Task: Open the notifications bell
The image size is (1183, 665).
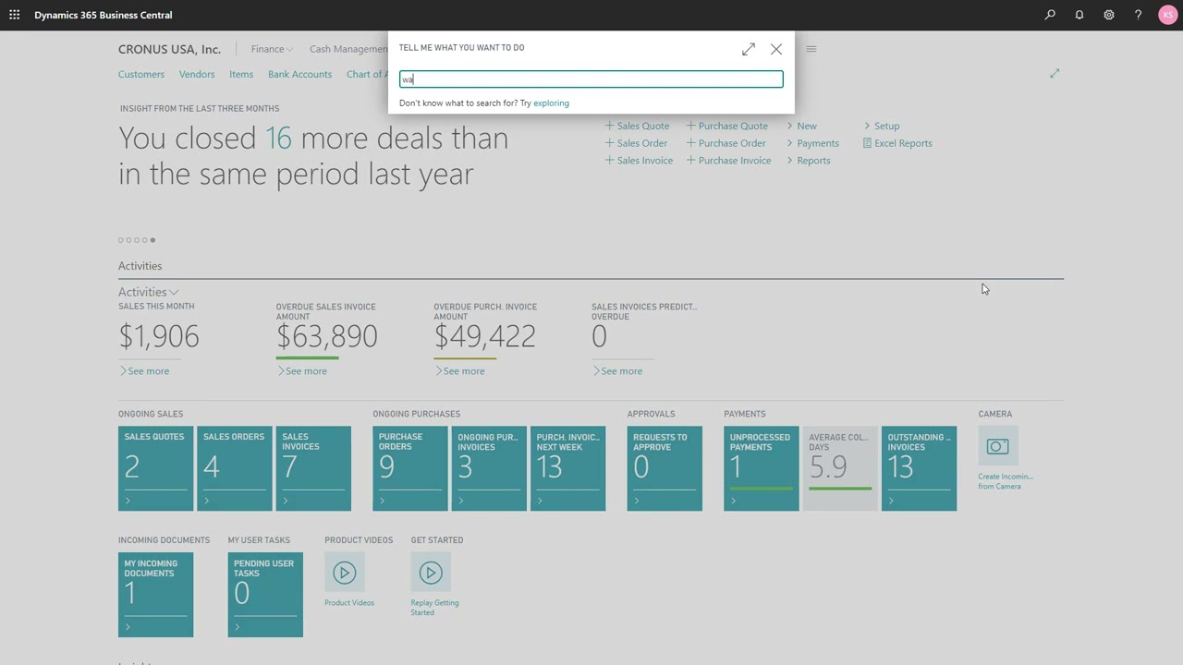Action: pyautogui.click(x=1079, y=15)
